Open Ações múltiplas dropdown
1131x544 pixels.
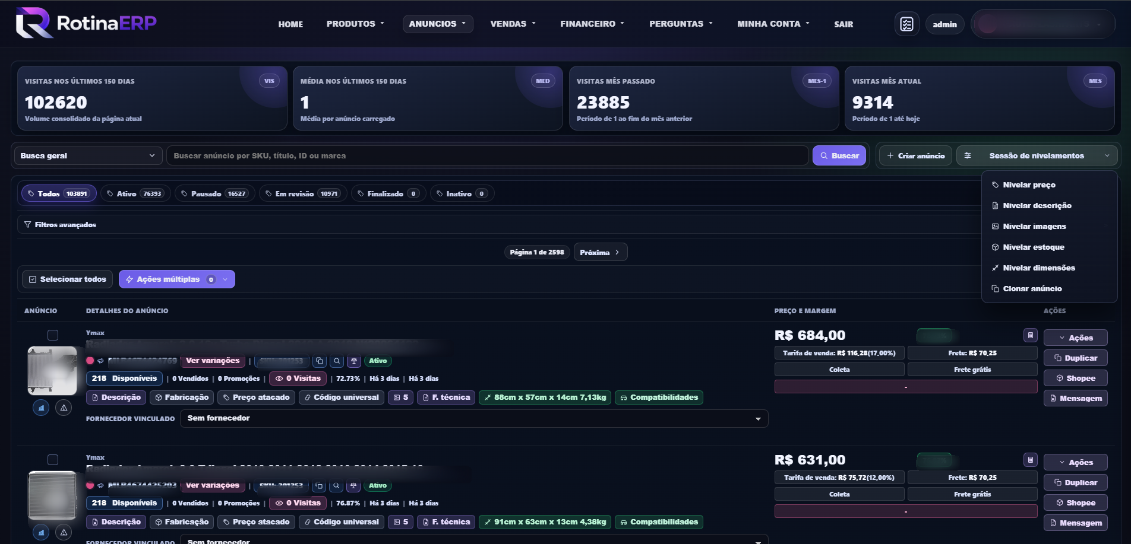(177, 279)
